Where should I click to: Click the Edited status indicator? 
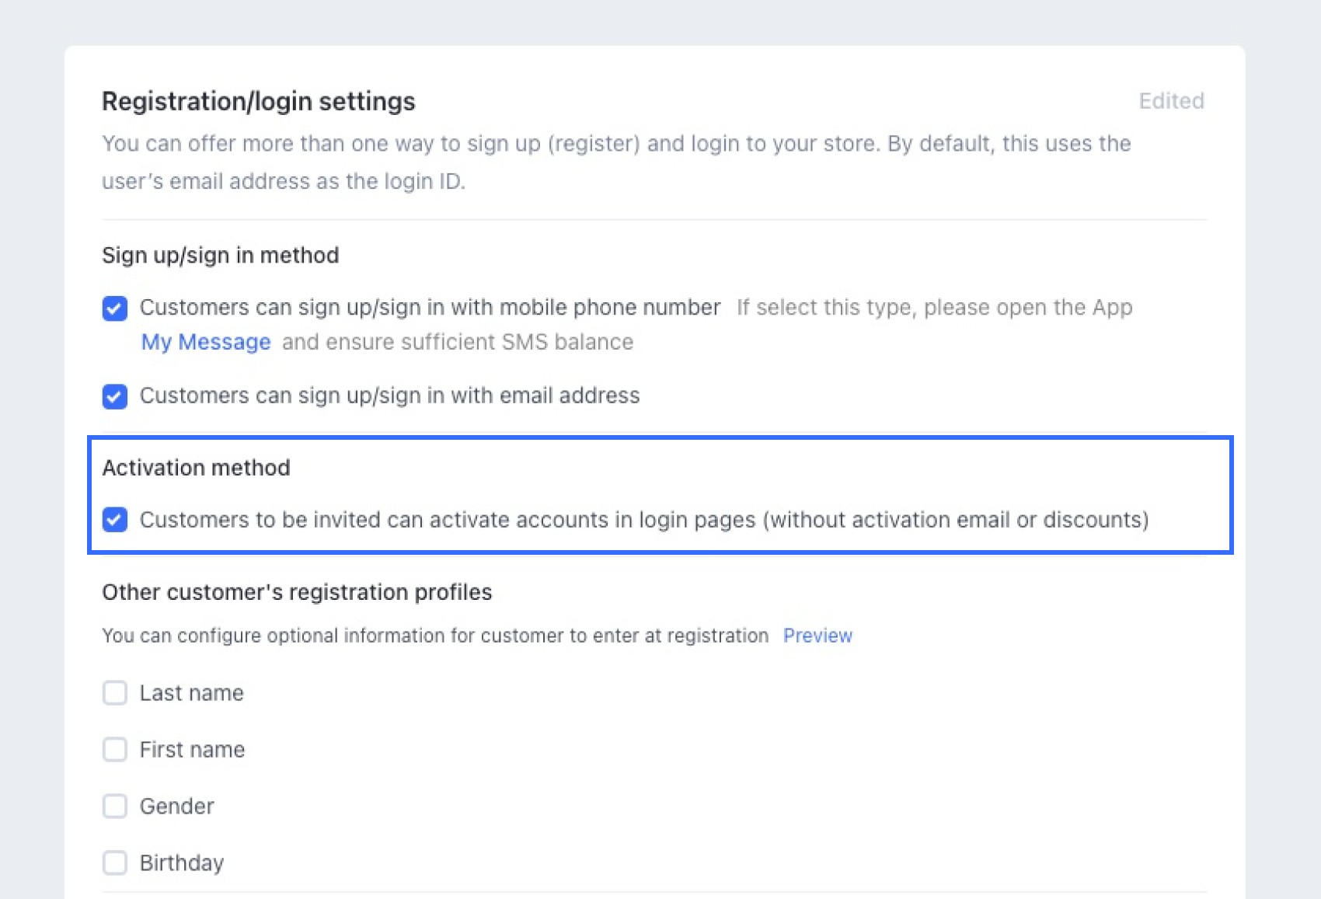(x=1171, y=101)
